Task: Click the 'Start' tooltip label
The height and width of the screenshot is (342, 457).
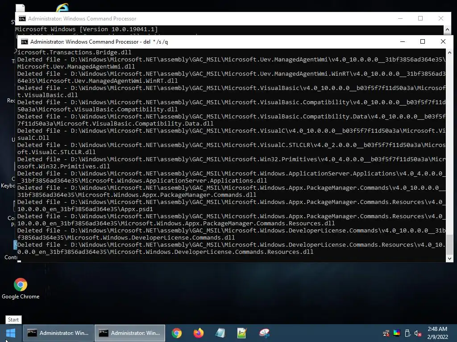Action: pyautogui.click(x=13, y=320)
